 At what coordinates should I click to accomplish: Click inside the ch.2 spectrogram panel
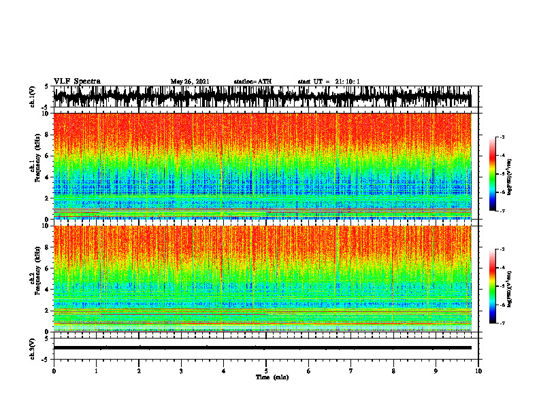click(262, 279)
